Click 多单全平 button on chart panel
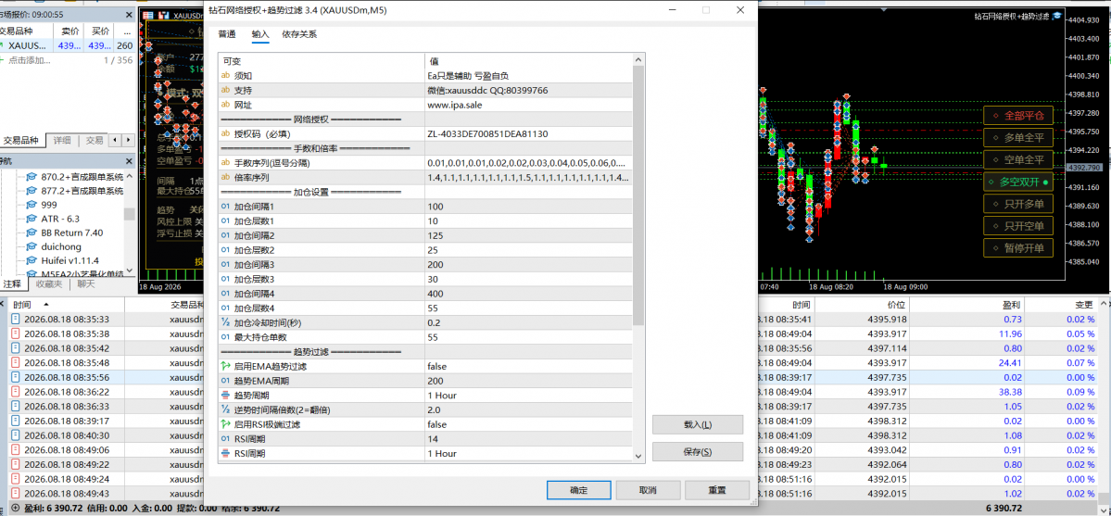Screen dimensions: 1111x516 [x=1018, y=137]
